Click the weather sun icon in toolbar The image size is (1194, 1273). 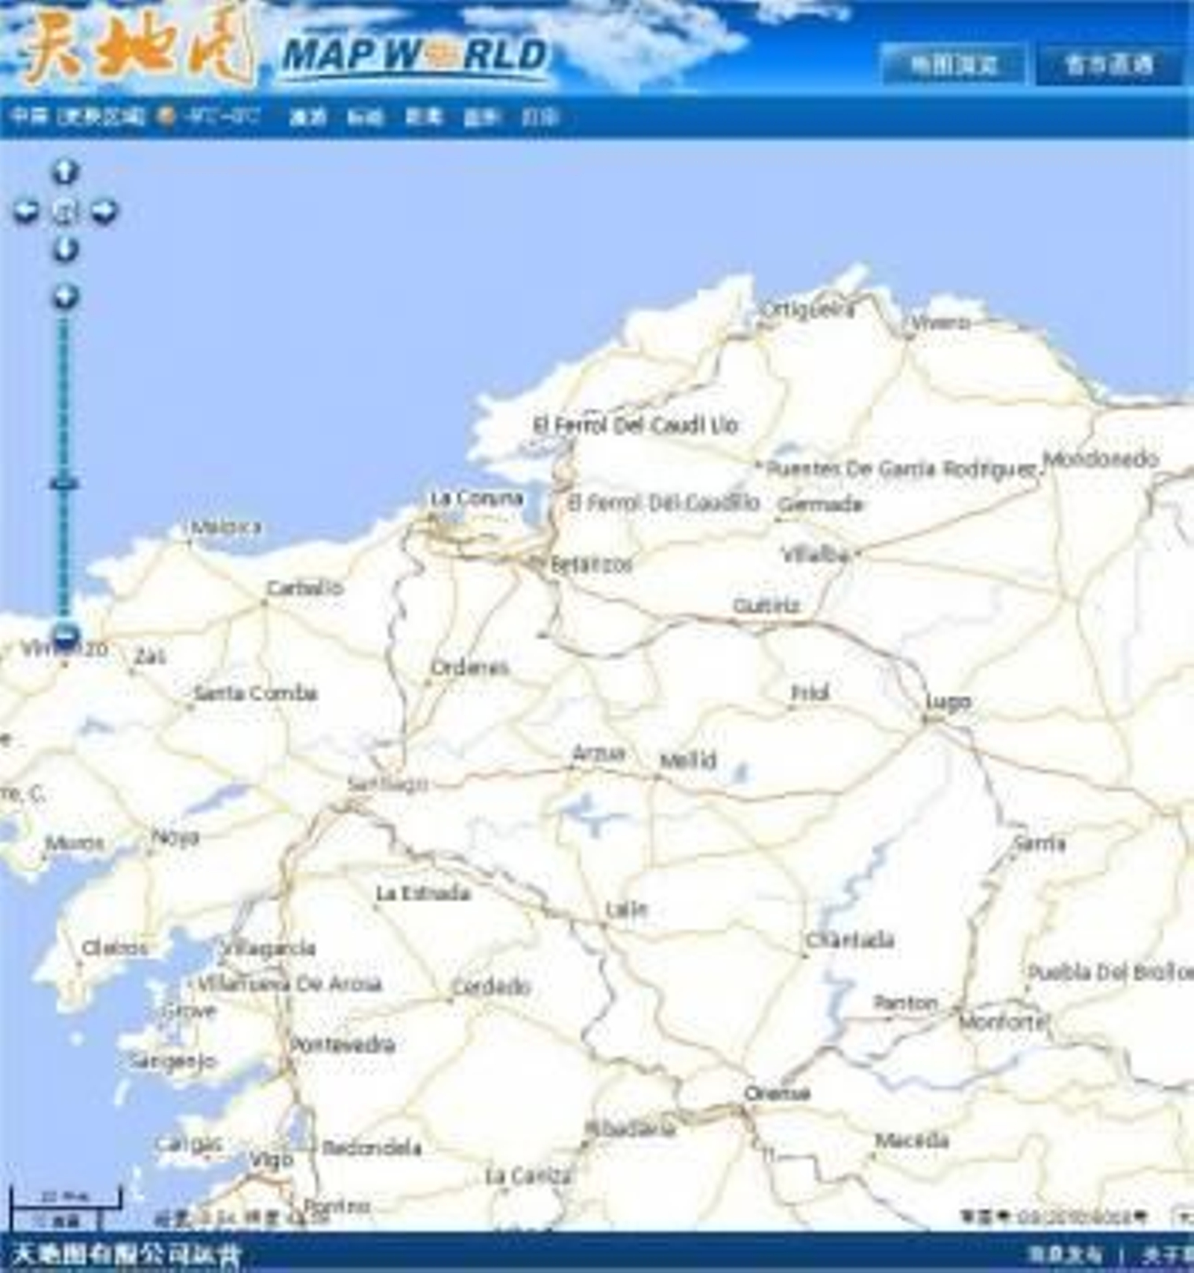167,116
